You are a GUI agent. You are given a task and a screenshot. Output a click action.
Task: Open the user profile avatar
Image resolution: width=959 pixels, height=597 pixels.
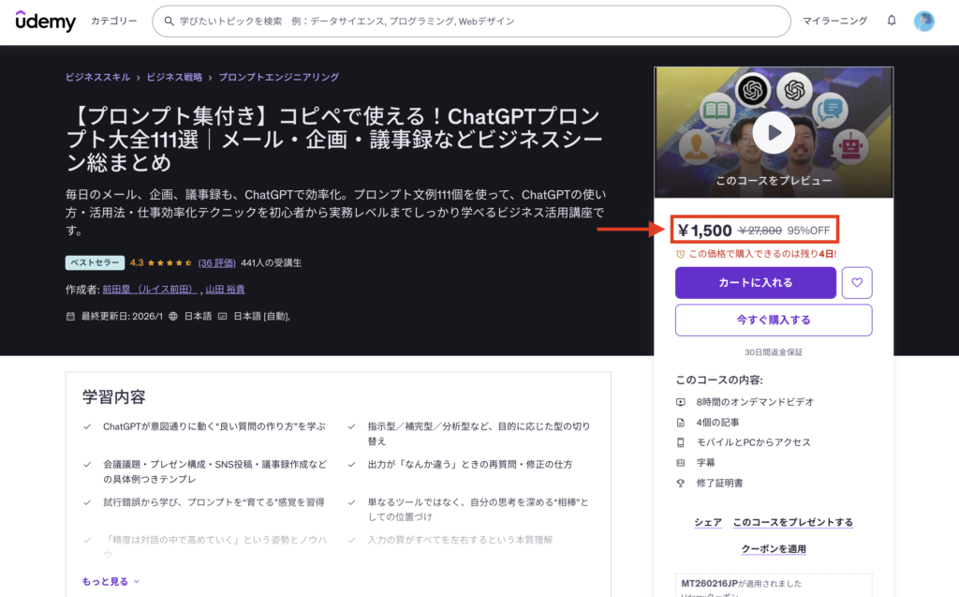[x=924, y=21]
